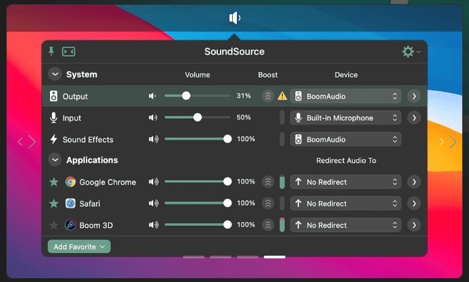The width and height of the screenshot is (469, 282).
Task: Select the third slideshow page indicator
Action: 248,257
